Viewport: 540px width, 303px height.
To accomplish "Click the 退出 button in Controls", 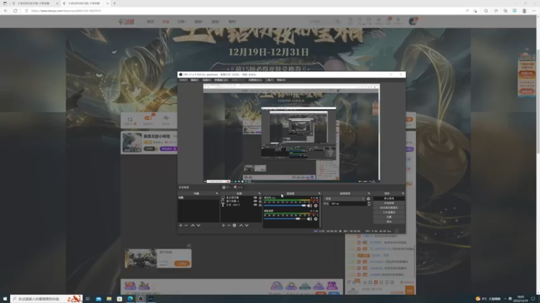I will [x=389, y=222].
